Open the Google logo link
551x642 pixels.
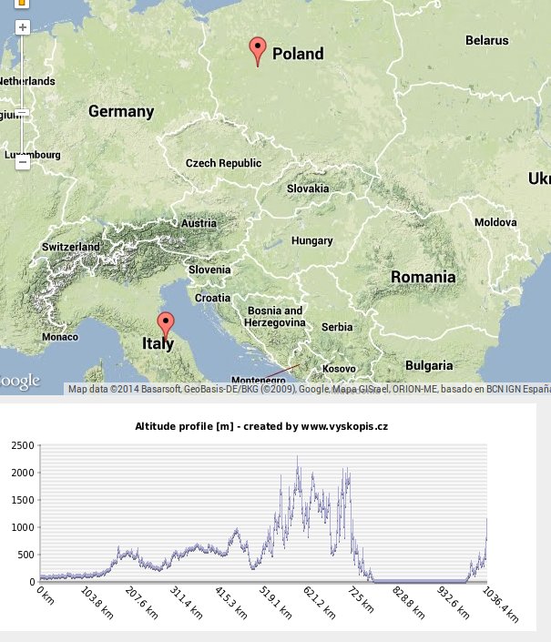point(18,381)
